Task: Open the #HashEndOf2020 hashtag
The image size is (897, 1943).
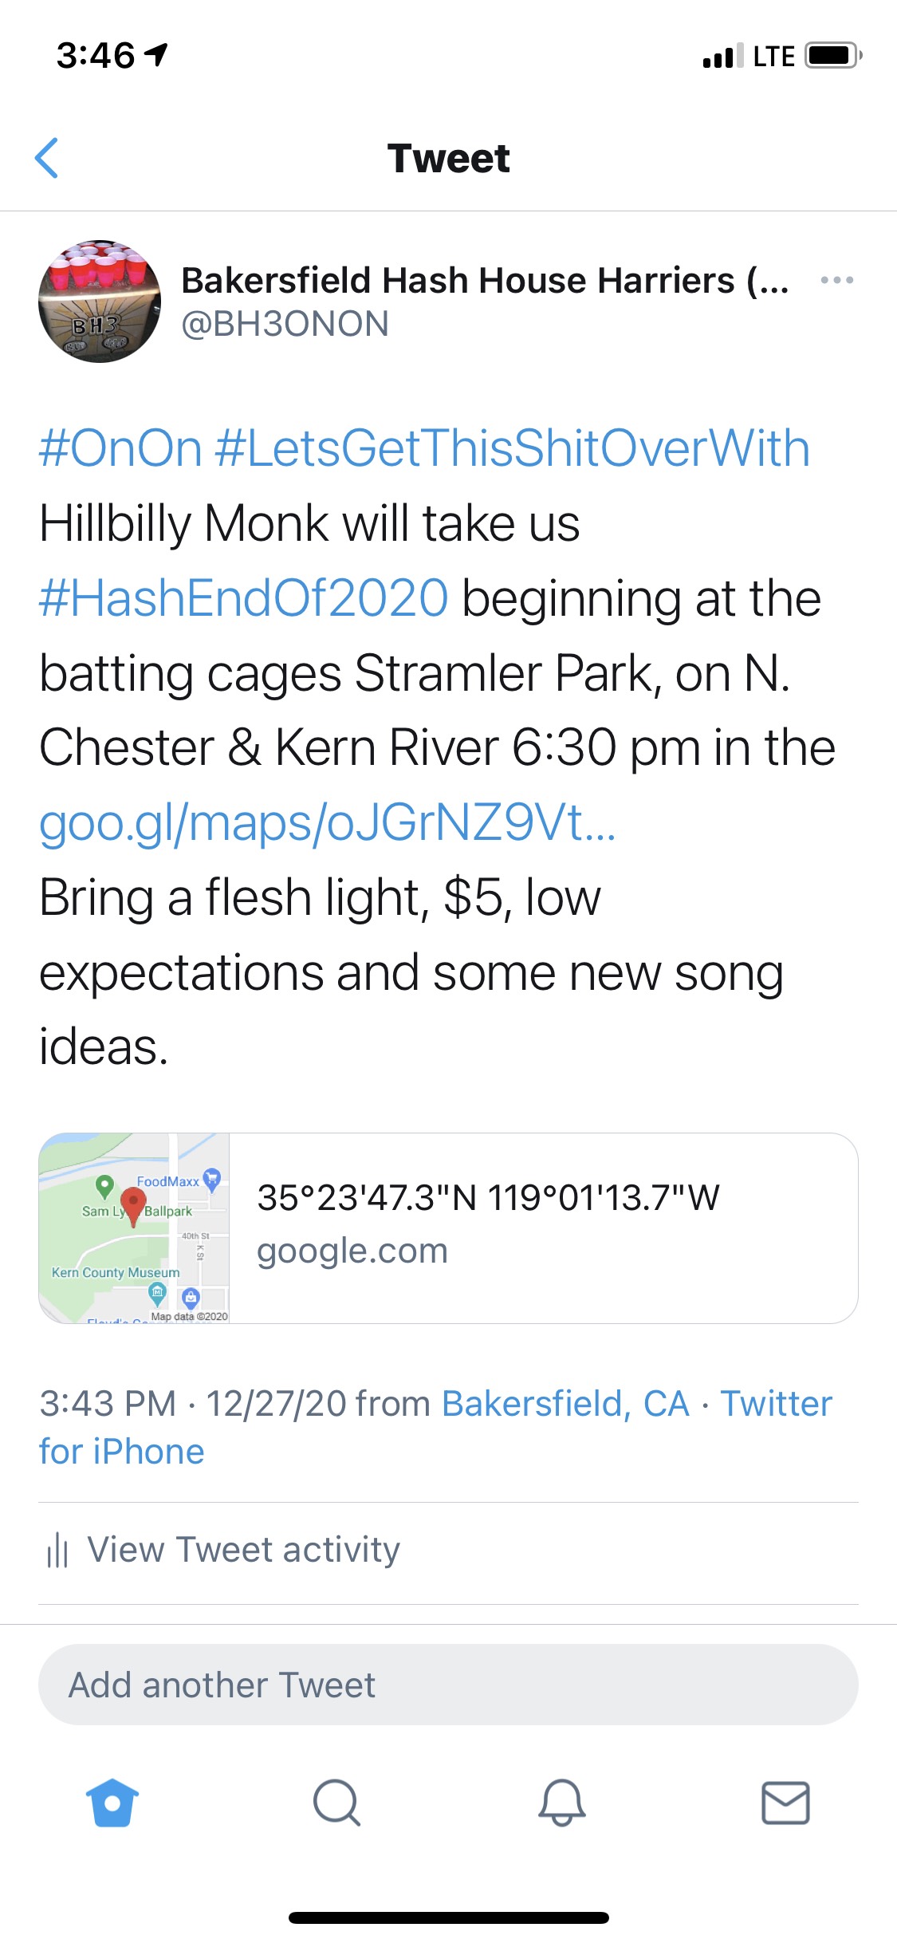Action: (244, 598)
